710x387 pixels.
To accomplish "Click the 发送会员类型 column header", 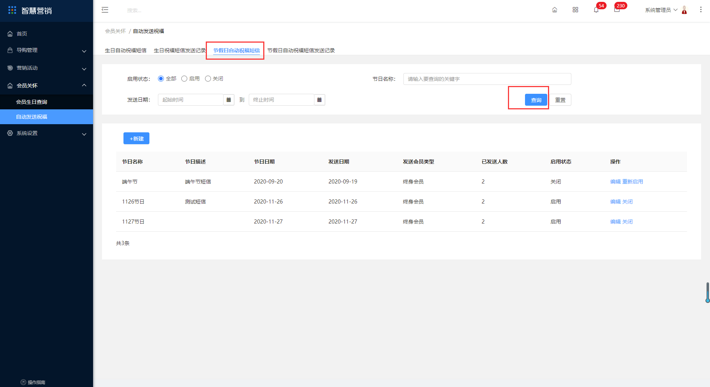I will click(419, 162).
